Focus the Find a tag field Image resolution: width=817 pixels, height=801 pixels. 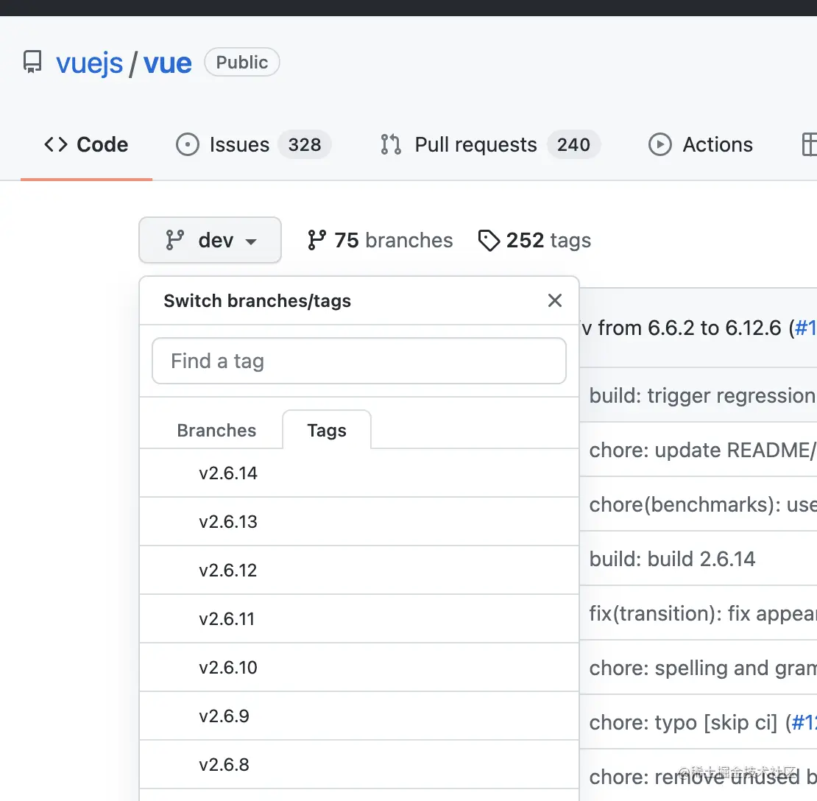[359, 361]
